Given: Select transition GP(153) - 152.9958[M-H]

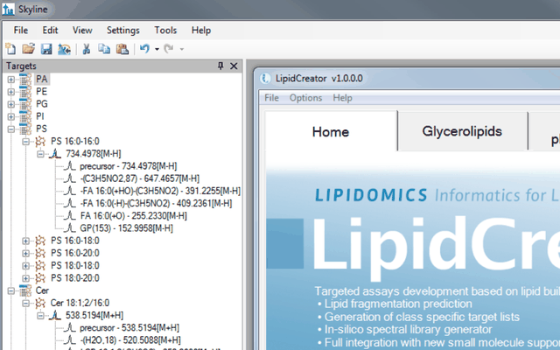Looking at the screenshot, I should click(x=126, y=228).
